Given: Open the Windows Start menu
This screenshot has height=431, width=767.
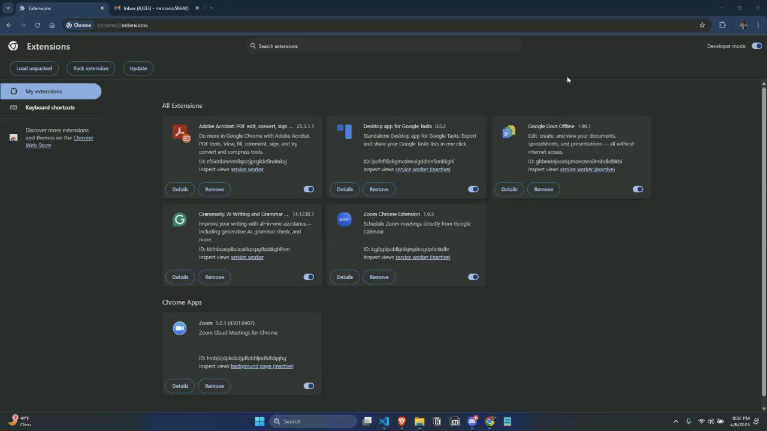Looking at the screenshot, I should tap(259, 421).
